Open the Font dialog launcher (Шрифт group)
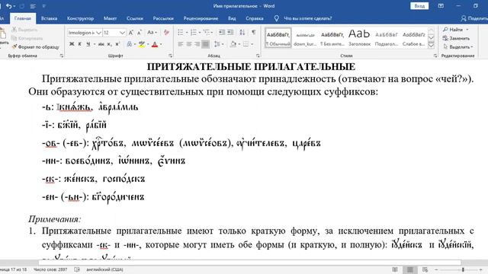The height and width of the screenshot is (274, 488). 170,56
